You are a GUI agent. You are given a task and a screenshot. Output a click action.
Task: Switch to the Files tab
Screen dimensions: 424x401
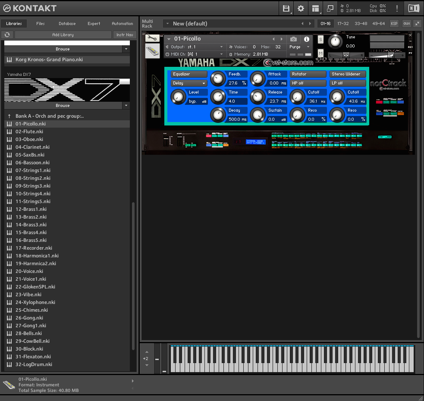(40, 24)
